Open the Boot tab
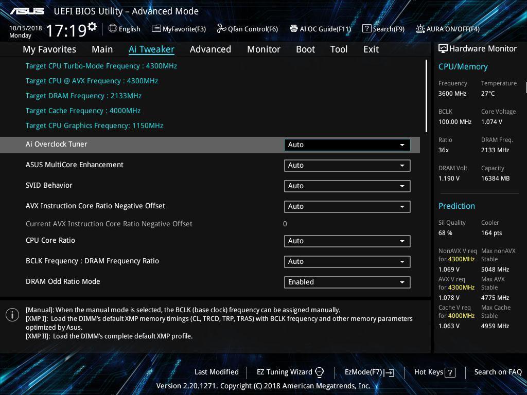Viewport: 527px width, 395px height. point(305,49)
